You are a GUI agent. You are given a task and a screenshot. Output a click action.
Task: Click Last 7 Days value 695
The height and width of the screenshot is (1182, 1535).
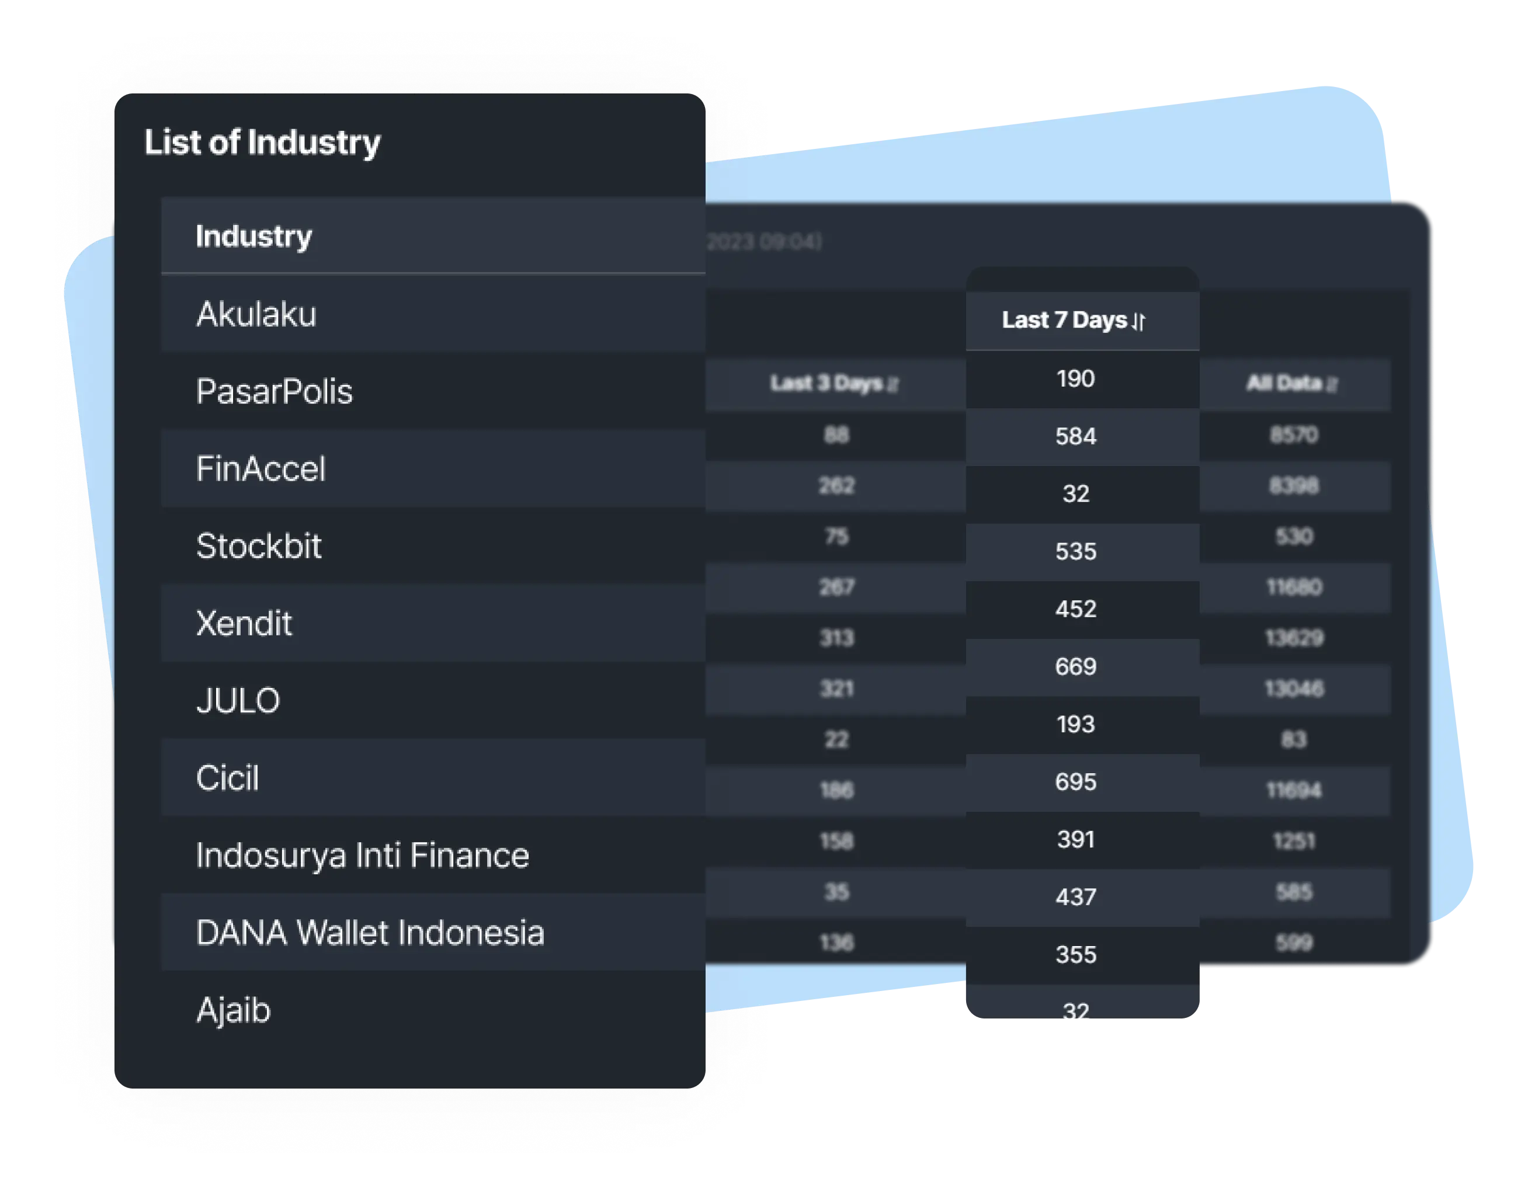coord(1075,782)
